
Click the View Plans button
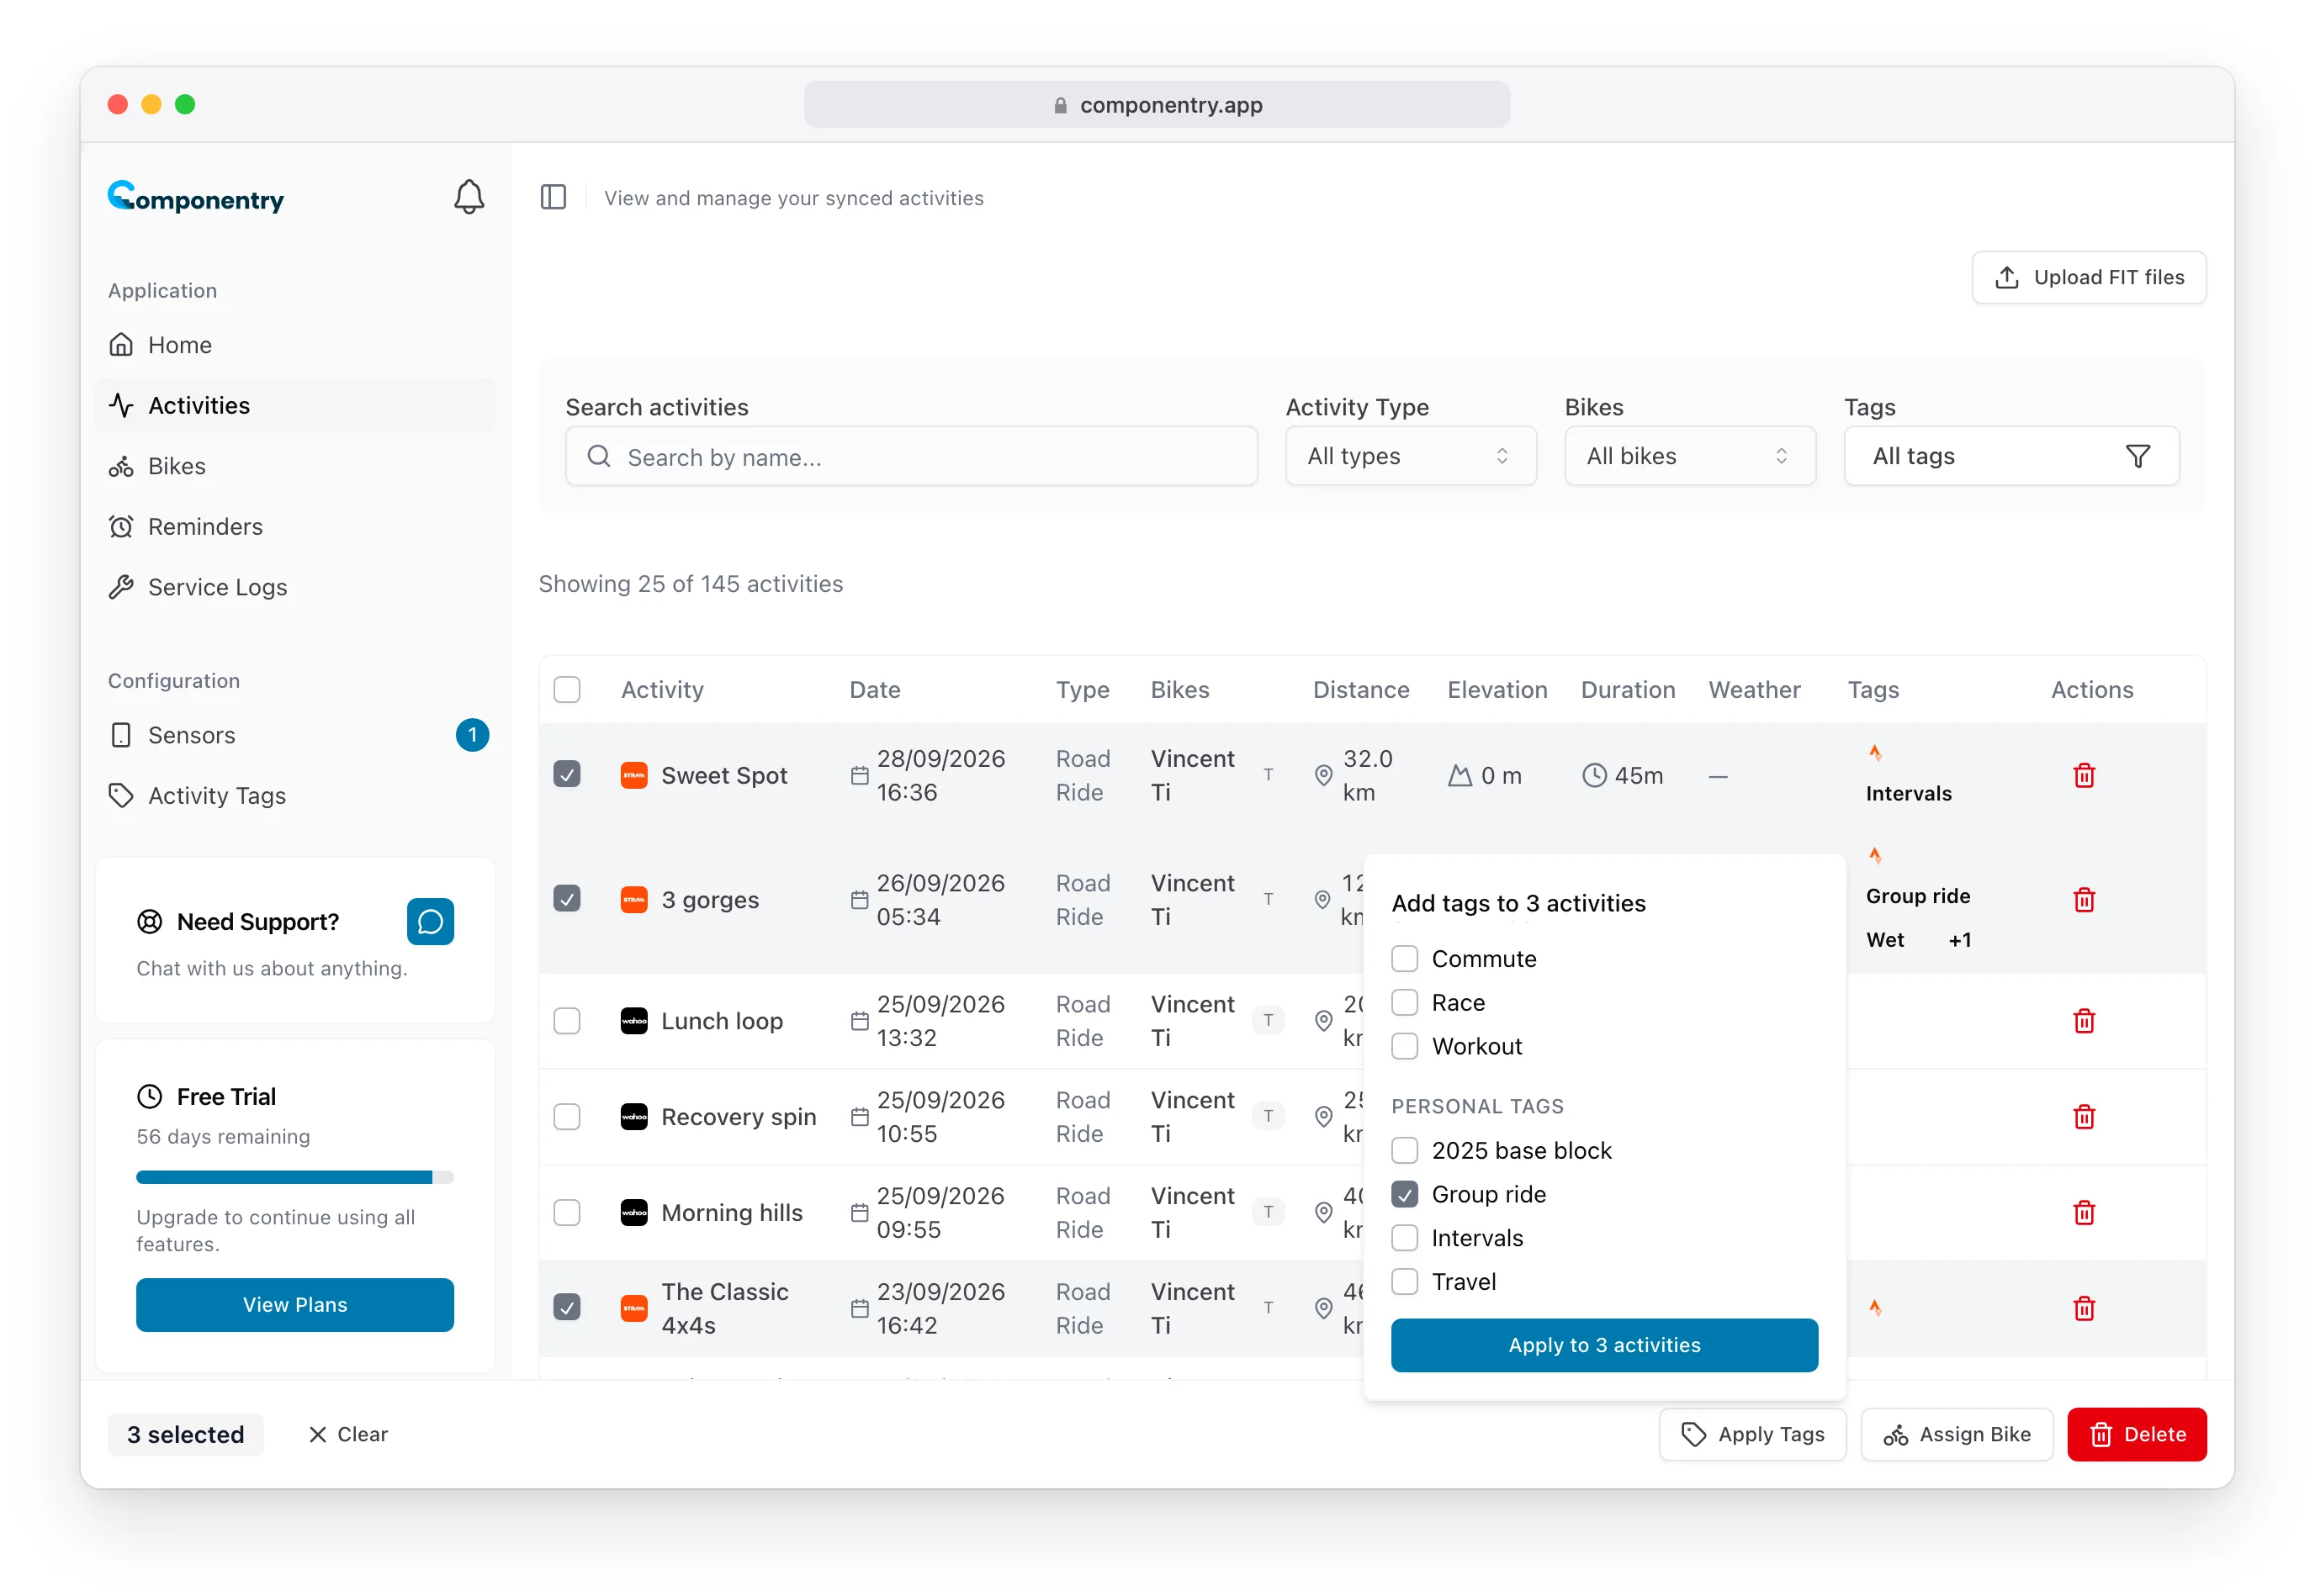[295, 1304]
